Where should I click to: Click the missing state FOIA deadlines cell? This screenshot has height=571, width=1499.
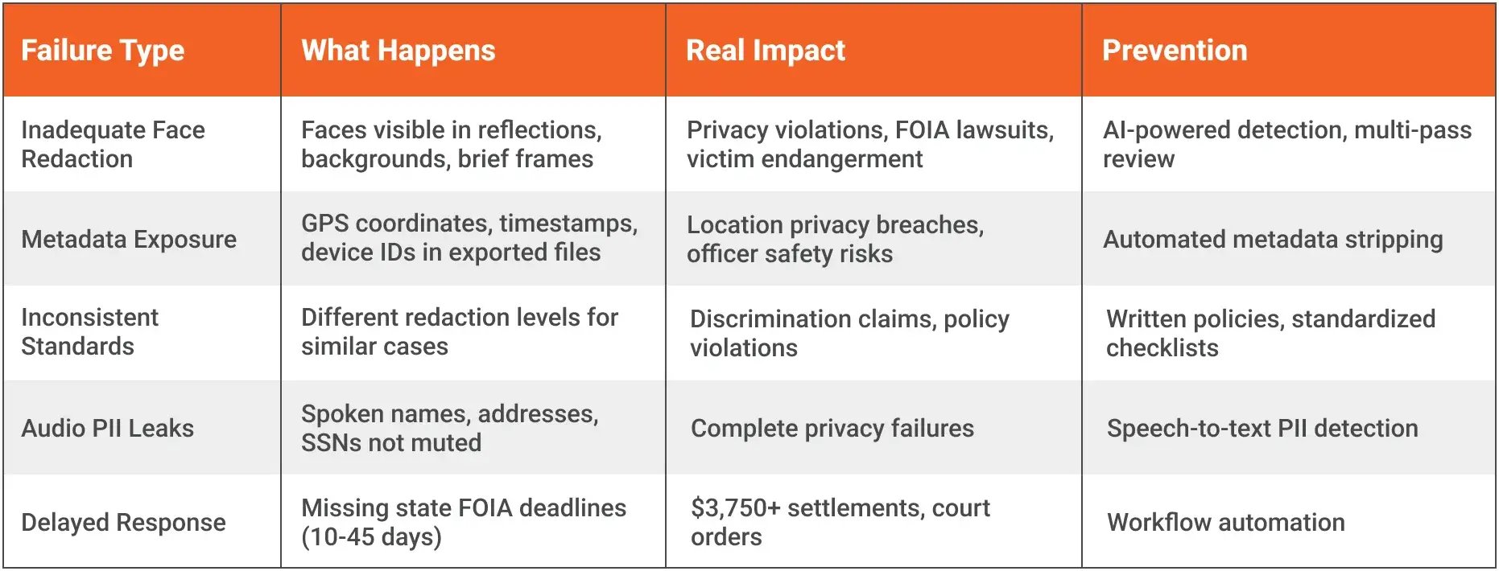[463, 522]
